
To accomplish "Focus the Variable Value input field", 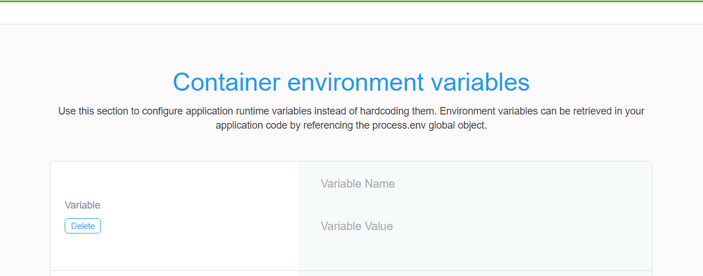I will pyautogui.click(x=475, y=226).
